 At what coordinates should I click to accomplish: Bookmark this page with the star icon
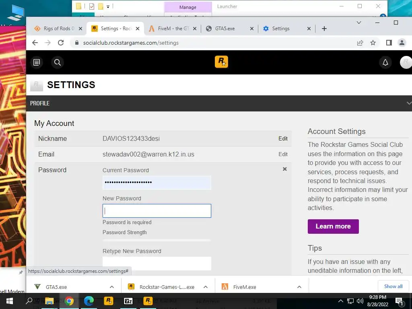(373, 43)
